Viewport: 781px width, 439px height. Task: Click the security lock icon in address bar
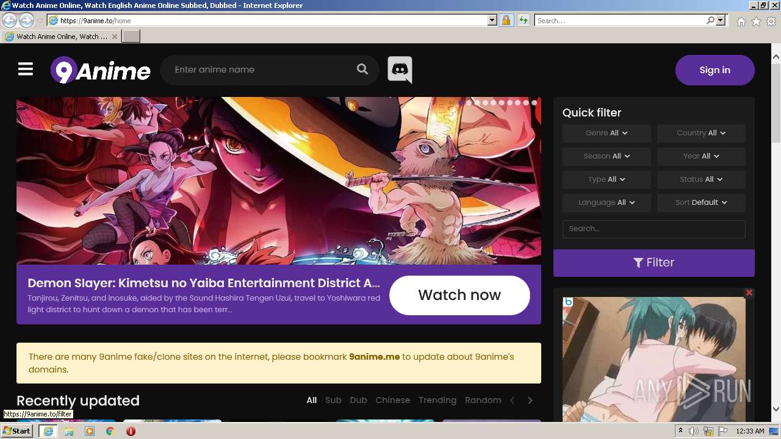click(506, 20)
